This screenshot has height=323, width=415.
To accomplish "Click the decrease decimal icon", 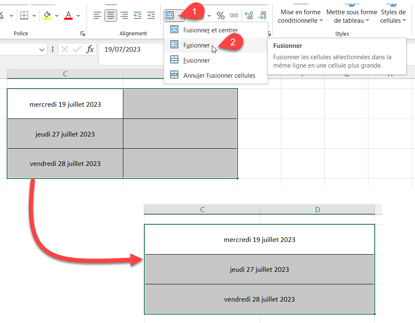I will click(x=263, y=16).
